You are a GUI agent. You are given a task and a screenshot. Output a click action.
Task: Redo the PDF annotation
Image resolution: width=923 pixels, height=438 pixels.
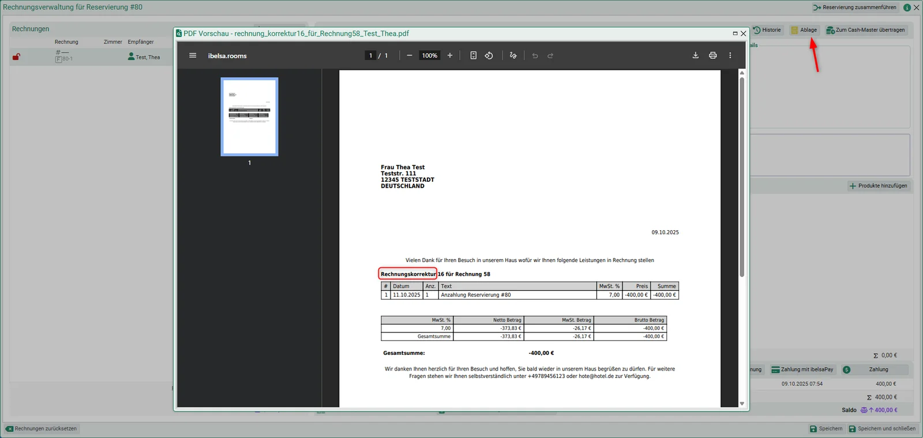(x=550, y=55)
